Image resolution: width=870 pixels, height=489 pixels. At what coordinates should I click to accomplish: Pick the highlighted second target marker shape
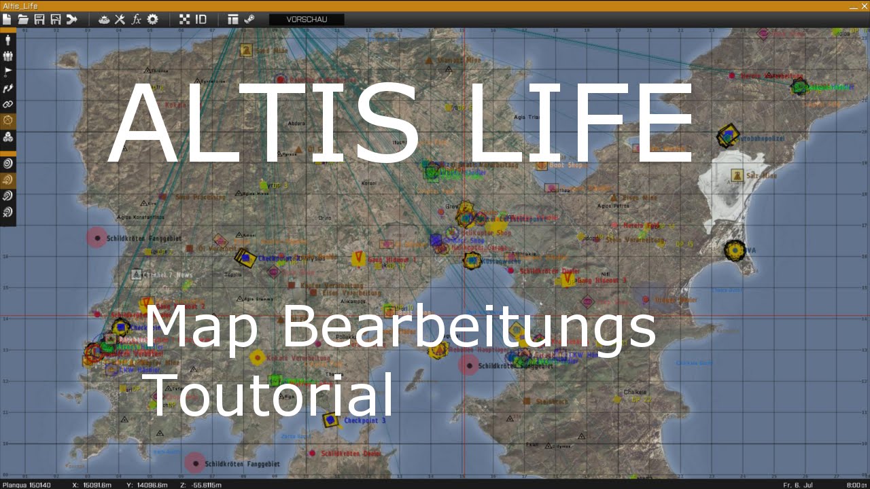tap(8, 180)
